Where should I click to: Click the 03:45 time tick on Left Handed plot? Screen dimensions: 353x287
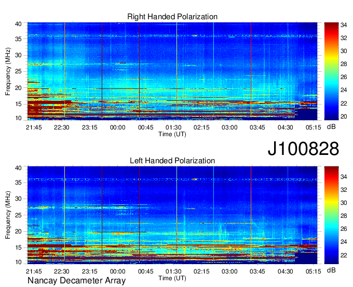257,271
